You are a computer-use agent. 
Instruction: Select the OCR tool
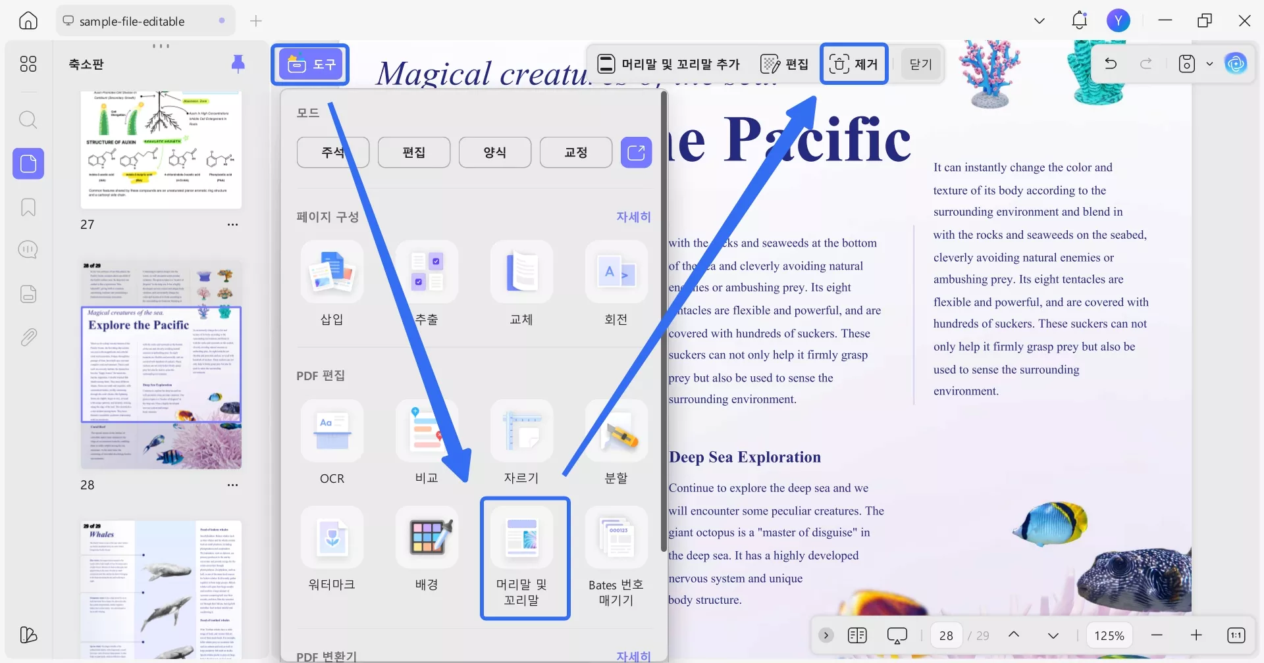[x=332, y=442]
